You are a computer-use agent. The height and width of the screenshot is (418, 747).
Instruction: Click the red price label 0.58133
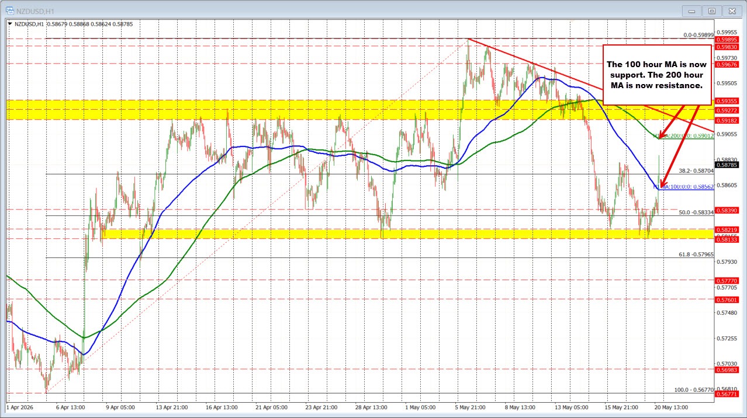pos(728,239)
